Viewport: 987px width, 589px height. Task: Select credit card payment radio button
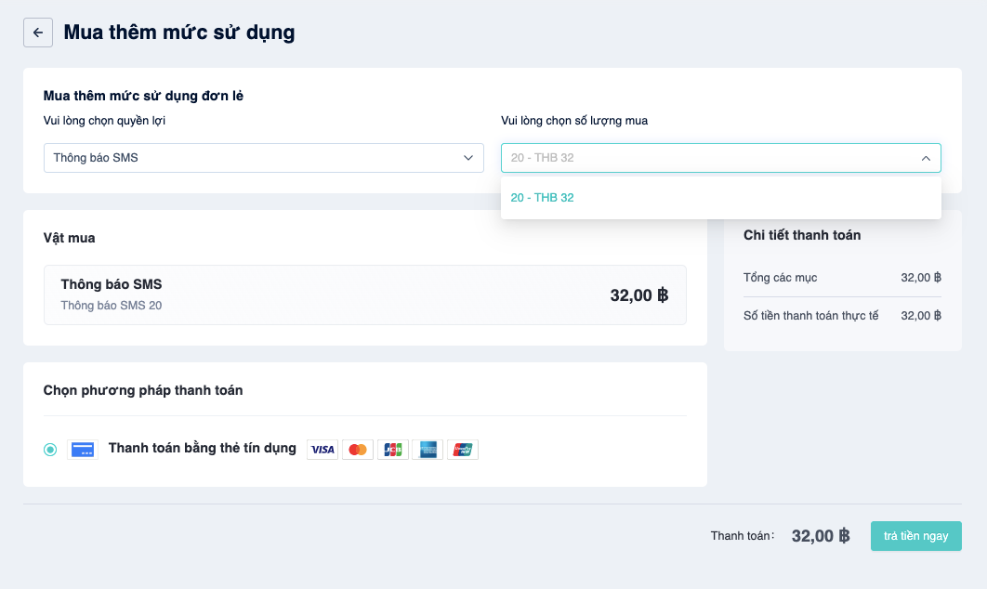pyautogui.click(x=50, y=450)
